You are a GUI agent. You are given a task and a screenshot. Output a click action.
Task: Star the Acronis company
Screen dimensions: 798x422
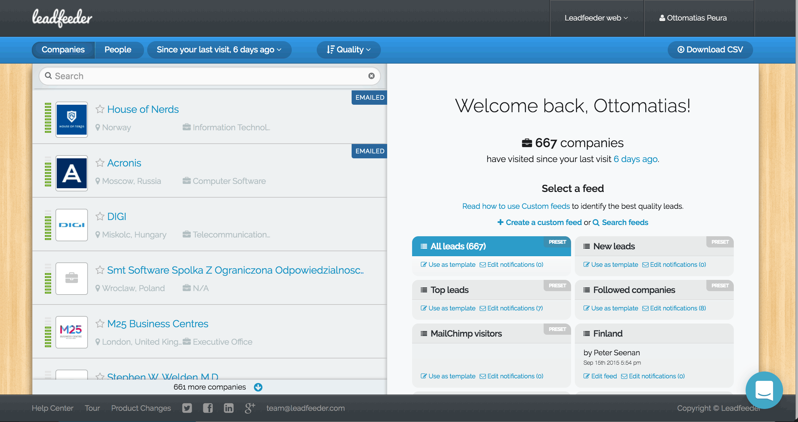coord(100,163)
